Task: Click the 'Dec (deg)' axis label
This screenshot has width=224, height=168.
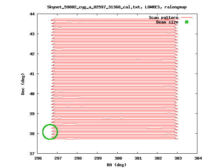Action: pos(23,84)
